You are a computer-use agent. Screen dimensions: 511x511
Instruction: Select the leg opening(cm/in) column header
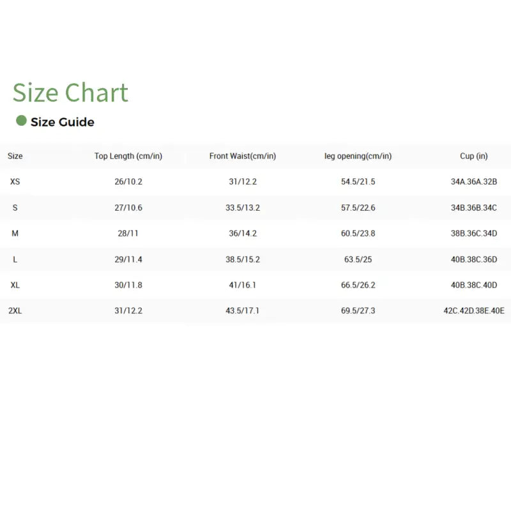[358, 156]
